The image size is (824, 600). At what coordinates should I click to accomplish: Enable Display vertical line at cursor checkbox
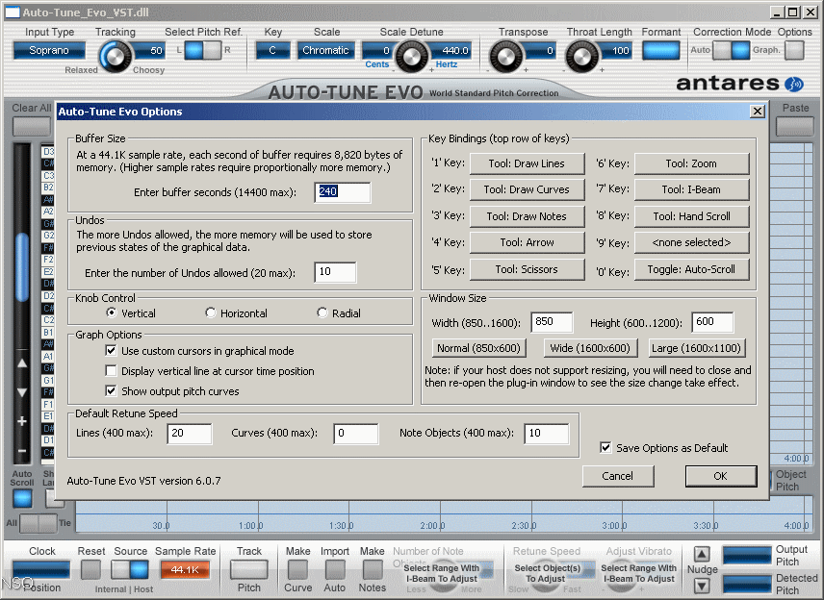pos(112,371)
